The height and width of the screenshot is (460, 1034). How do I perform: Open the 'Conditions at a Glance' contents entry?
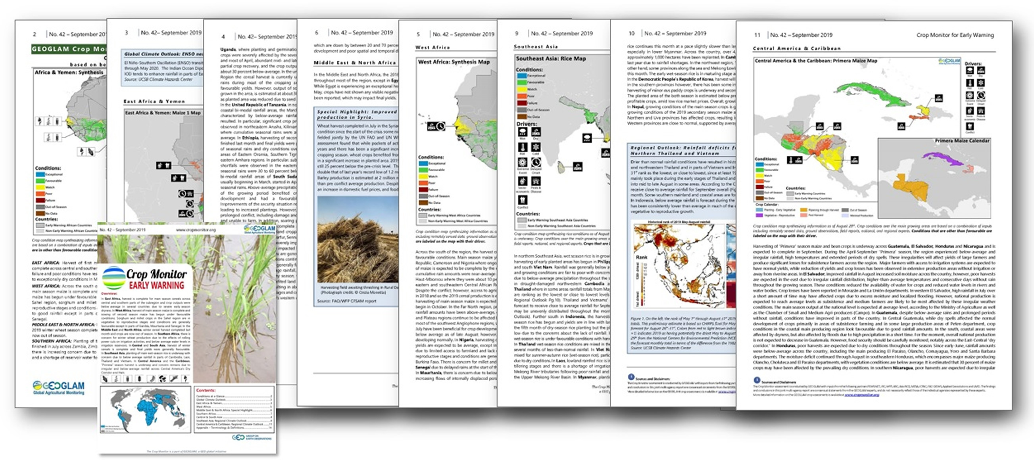[234, 397]
